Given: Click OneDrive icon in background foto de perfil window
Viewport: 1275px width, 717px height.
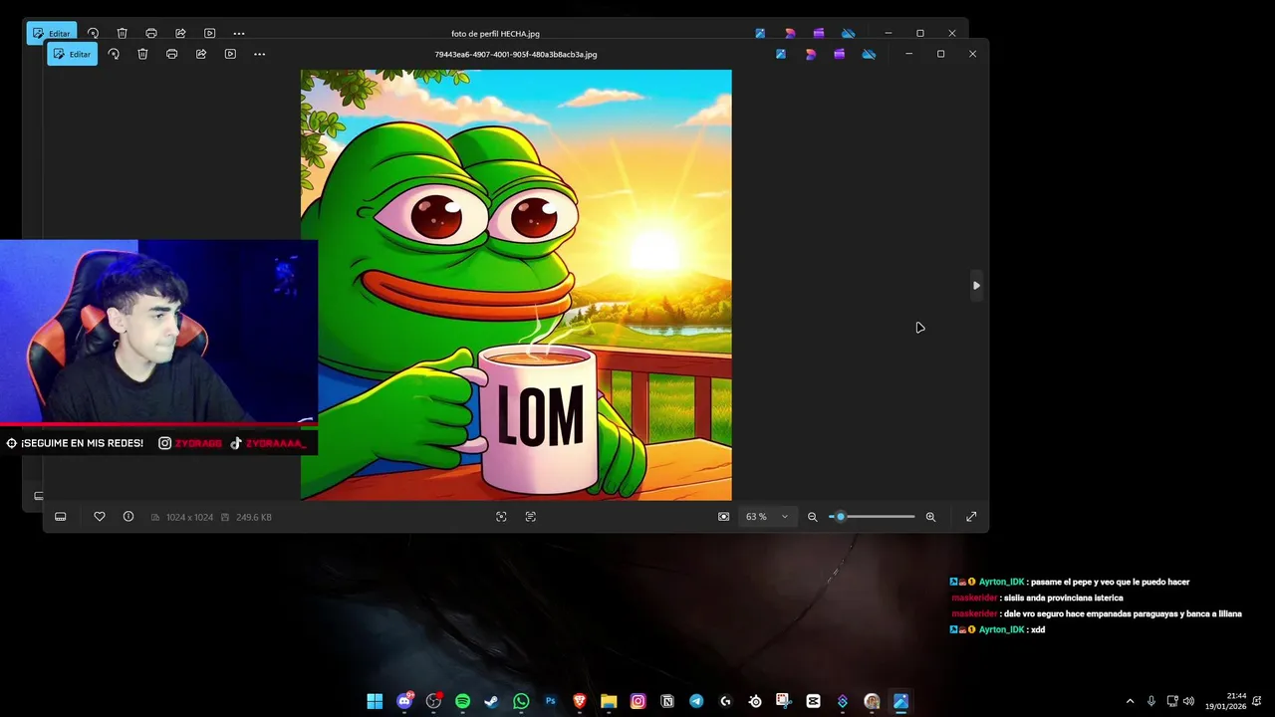Looking at the screenshot, I should pyautogui.click(x=848, y=33).
